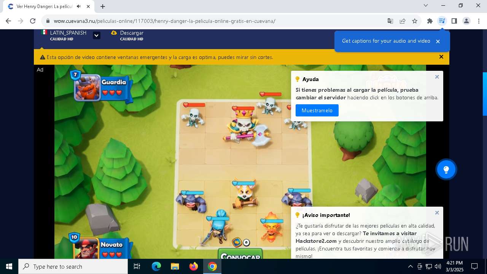Open Chrome three-dot menu
The width and height of the screenshot is (487, 274).
click(x=479, y=21)
